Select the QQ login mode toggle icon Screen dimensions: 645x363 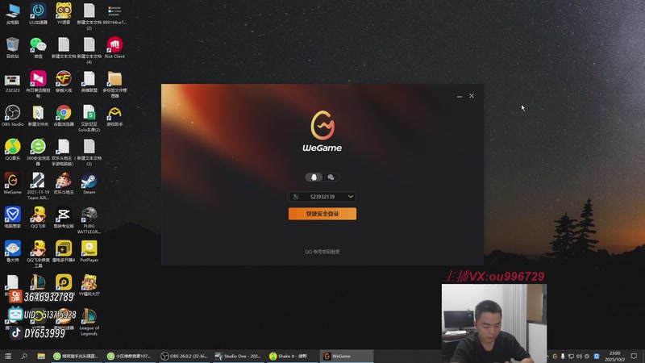(x=314, y=177)
